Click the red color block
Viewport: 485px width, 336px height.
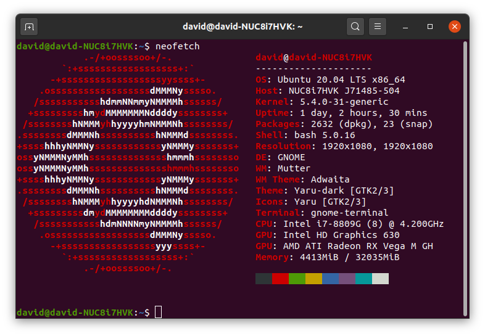(x=280, y=279)
